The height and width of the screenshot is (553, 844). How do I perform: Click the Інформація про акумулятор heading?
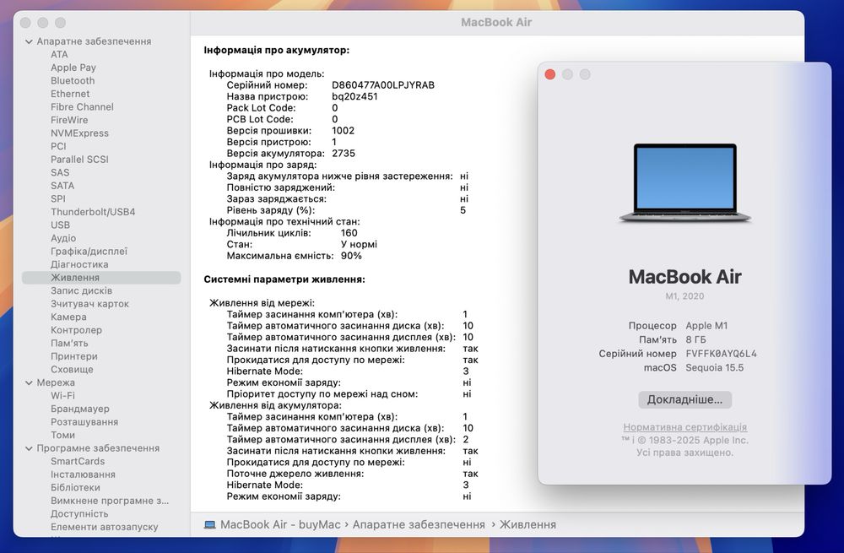(x=277, y=50)
